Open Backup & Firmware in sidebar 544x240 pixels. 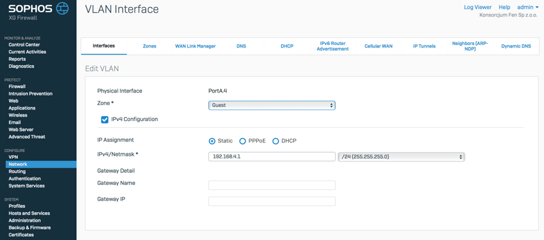coord(29,227)
